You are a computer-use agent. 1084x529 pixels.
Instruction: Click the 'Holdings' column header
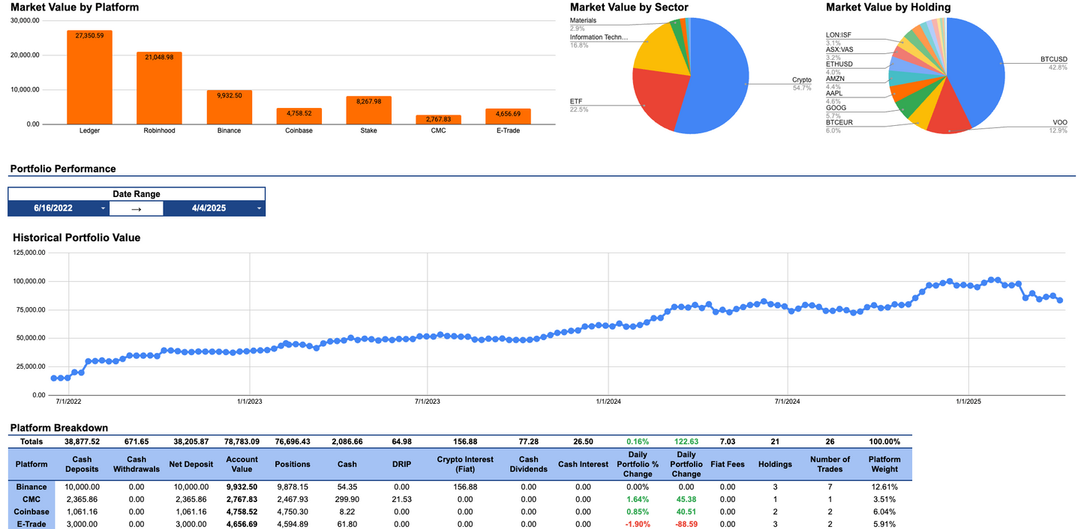[x=775, y=465]
